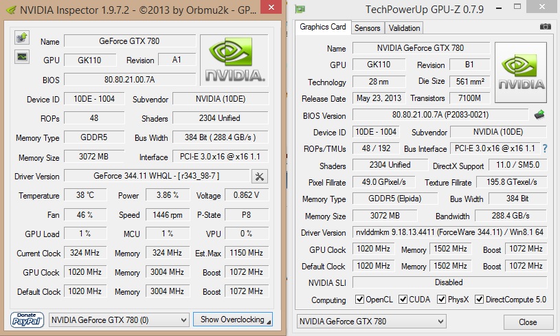Image resolution: width=560 pixels, height=336 pixels.
Task: Take screenshot with GPU-Z camera icon
Action: tap(545, 27)
